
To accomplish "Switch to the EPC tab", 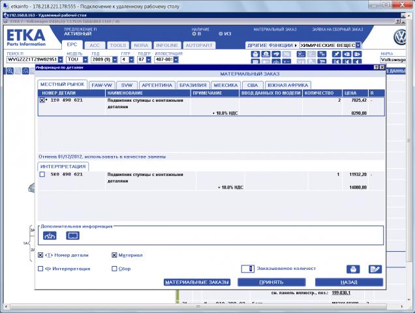I will coord(72,45).
